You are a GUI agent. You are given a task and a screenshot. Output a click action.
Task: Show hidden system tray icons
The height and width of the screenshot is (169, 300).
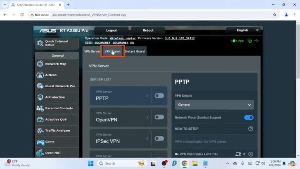[228, 163]
